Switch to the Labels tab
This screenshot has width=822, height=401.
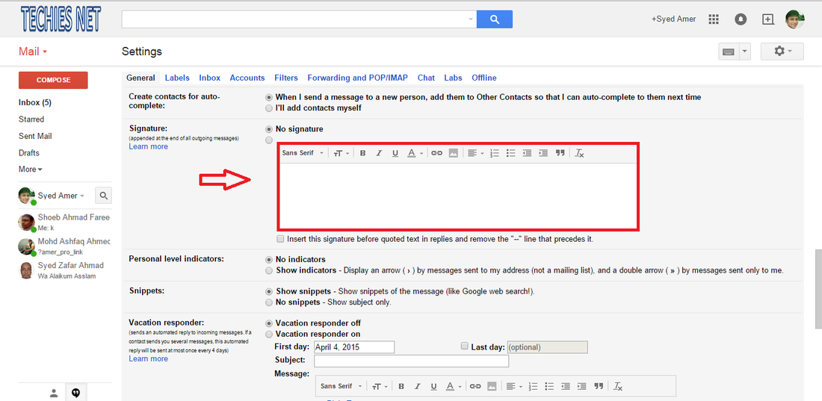[177, 78]
